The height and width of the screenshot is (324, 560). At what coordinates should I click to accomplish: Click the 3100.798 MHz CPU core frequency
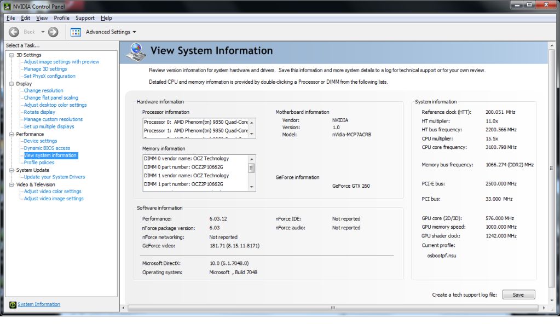coord(501,147)
